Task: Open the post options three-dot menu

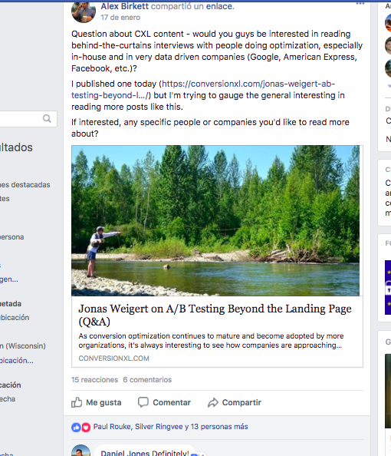Action: pyautogui.click(x=360, y=4)
